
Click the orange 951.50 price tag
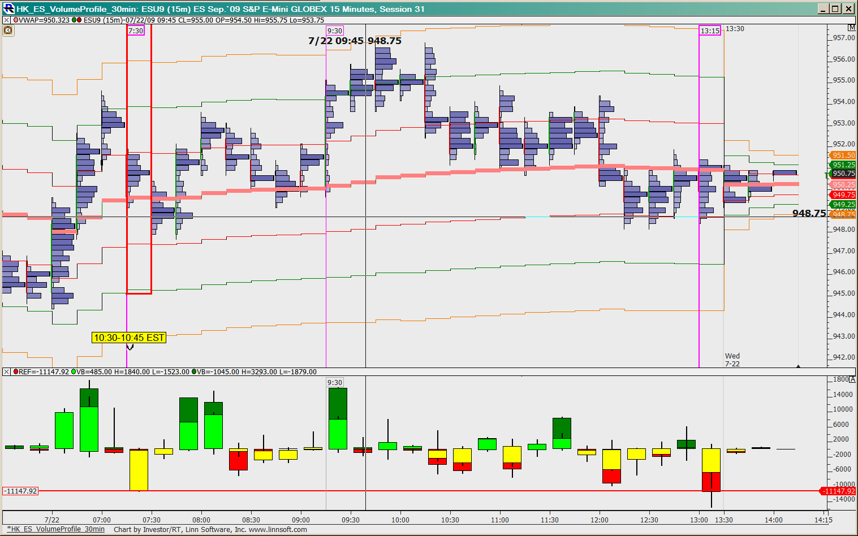point(843,155)
